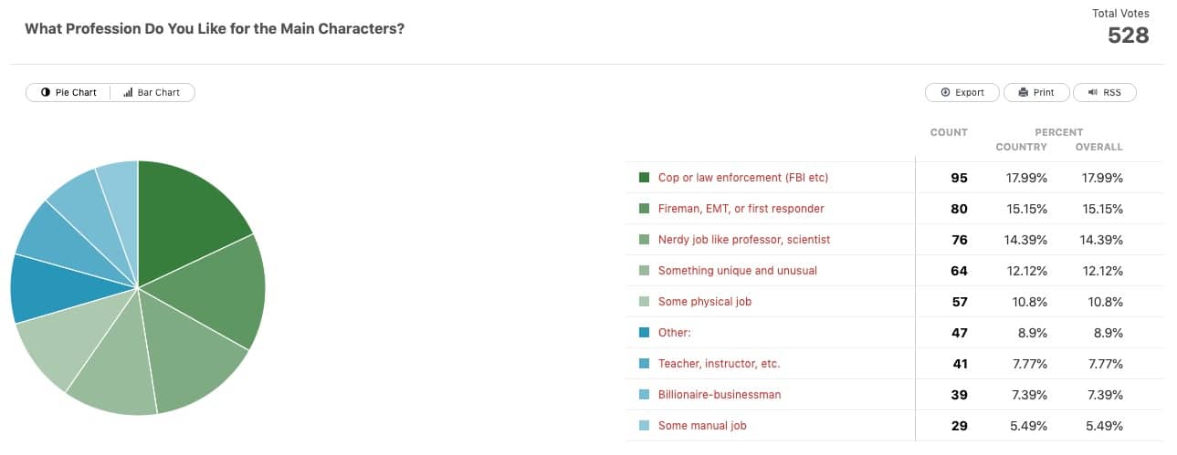Click the pie chart icon in toggle
The image size is (1177, 455).
click(x=46, y=92)
